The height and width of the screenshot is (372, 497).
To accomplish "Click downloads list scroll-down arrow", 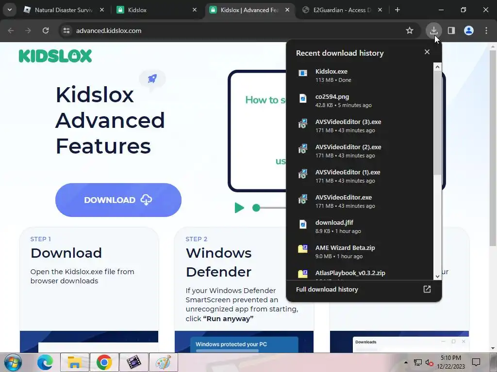I will 437,276.
